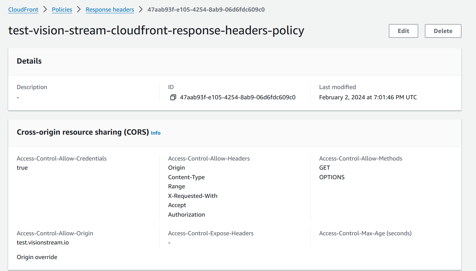This screenshot has width=476, height=271.
Task: Click the Delete button for the policy
Action: pyautogui.click(x=443, y=31)
